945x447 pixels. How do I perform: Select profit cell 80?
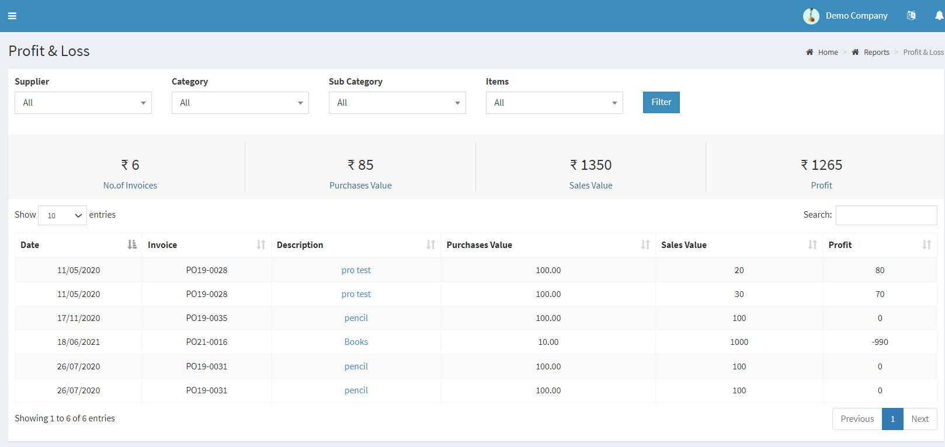pyautogui.click(x=880, y=270)
